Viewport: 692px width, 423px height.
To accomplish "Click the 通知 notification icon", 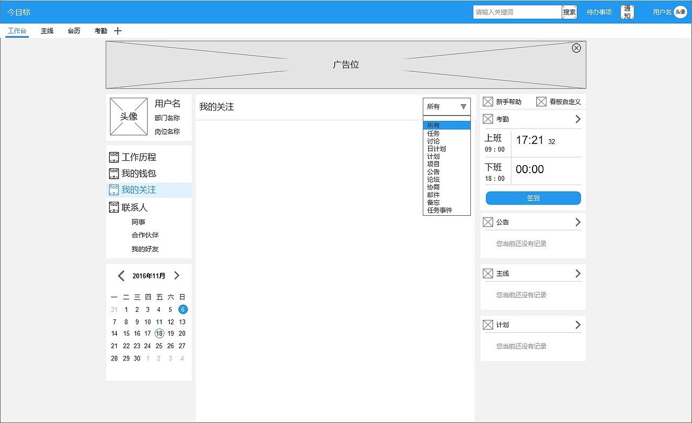I will [627, 12].
